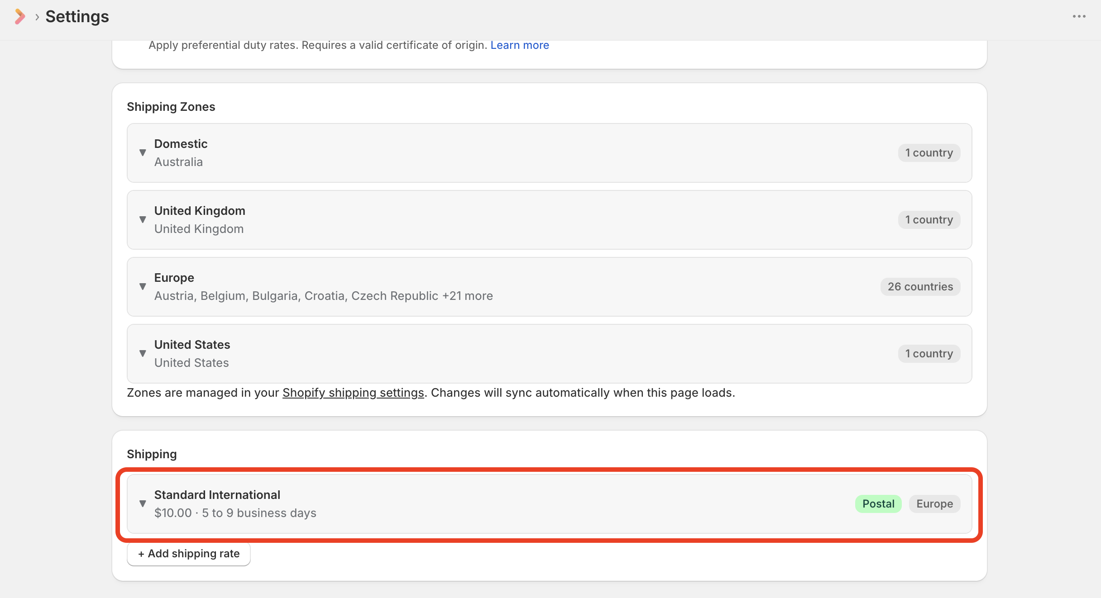Click United Kingdom's 1 country badge
This screenshot has height=598, width=1101.
point(929,220)
